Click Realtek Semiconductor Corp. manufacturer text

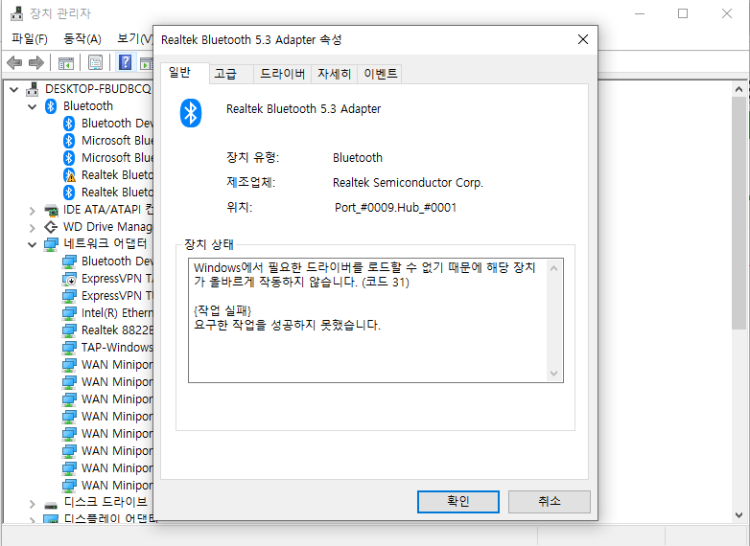(408, 183)
